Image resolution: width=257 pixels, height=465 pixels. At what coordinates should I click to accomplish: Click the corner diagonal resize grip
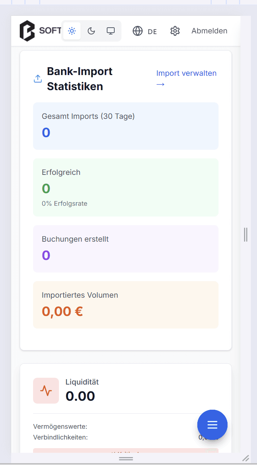pos(246,458)
